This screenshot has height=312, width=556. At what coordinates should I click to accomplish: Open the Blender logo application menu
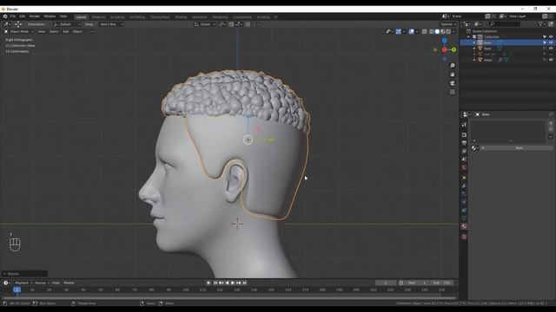(x=5, y=16)
